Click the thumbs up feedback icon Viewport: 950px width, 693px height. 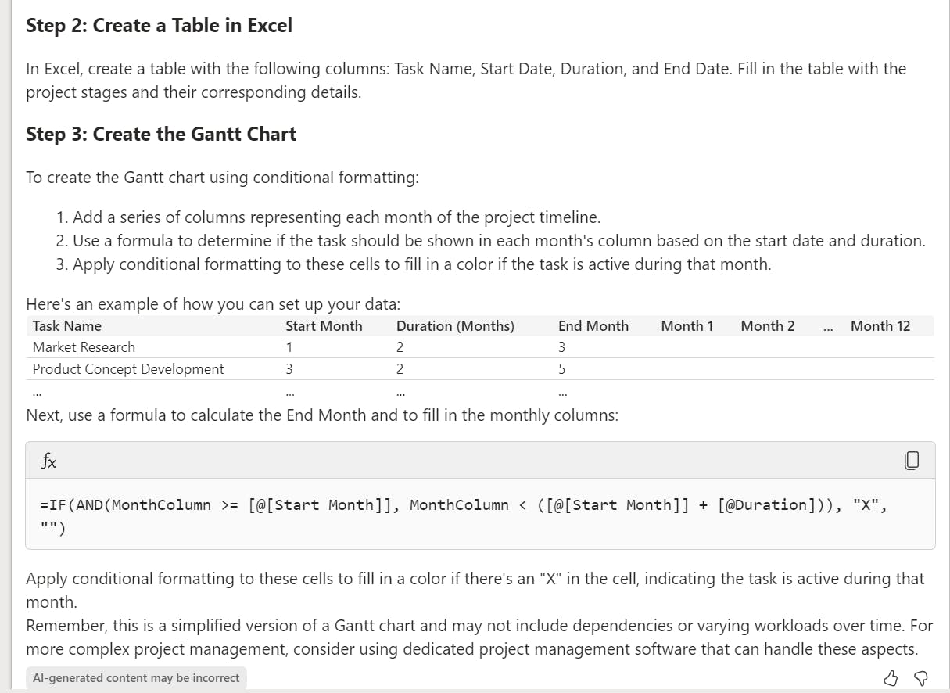[891, 677]
